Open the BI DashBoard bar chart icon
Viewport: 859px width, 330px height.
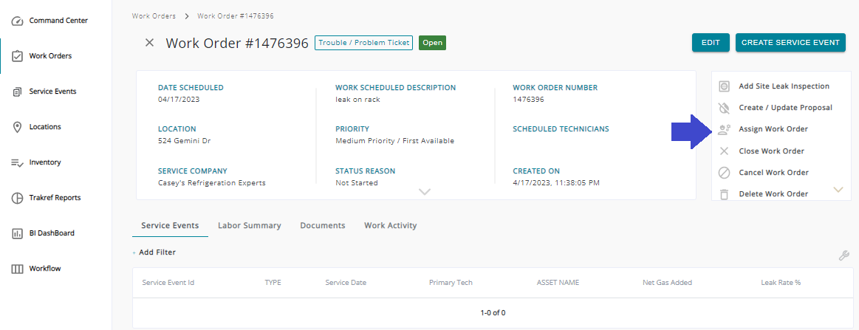pyautogui.click(x=18, y=234)
